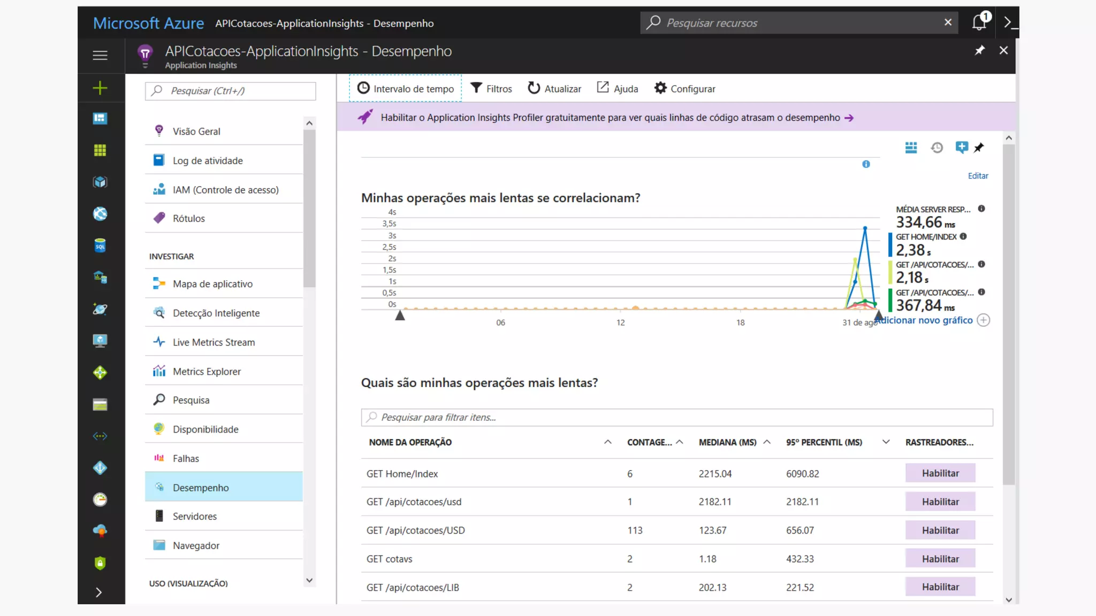Clear the resource search box
Image resolution: width=1096 pixels, height=616 pixels.
[948, 22]
